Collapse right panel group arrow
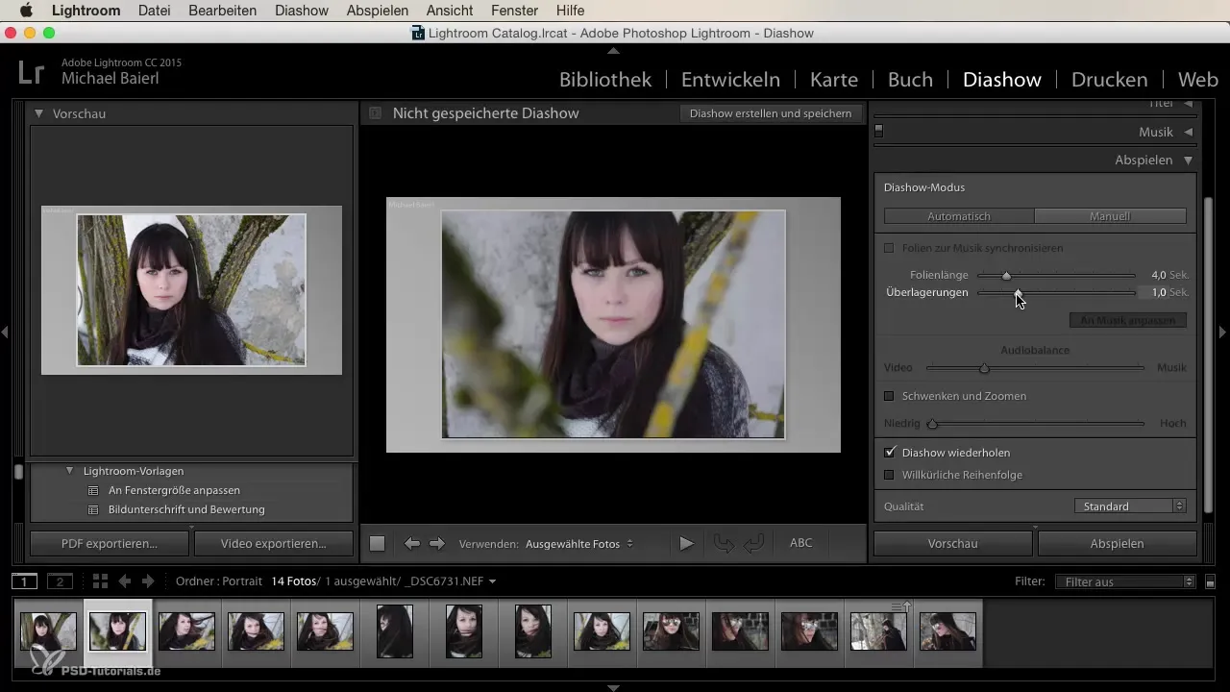This screenshot has width=1230, height=692. pos(1223,332)
